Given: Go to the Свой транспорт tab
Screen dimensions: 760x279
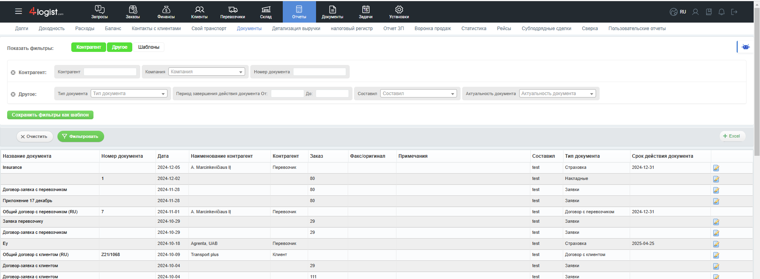Looking at the screenshot, I should tap(209, 29).
